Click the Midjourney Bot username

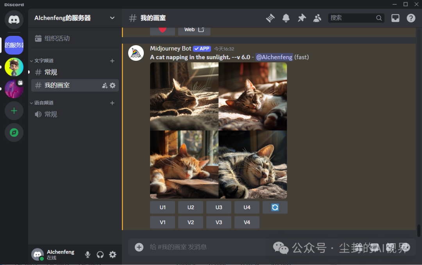pyautogui.click(x=170, y=49)
